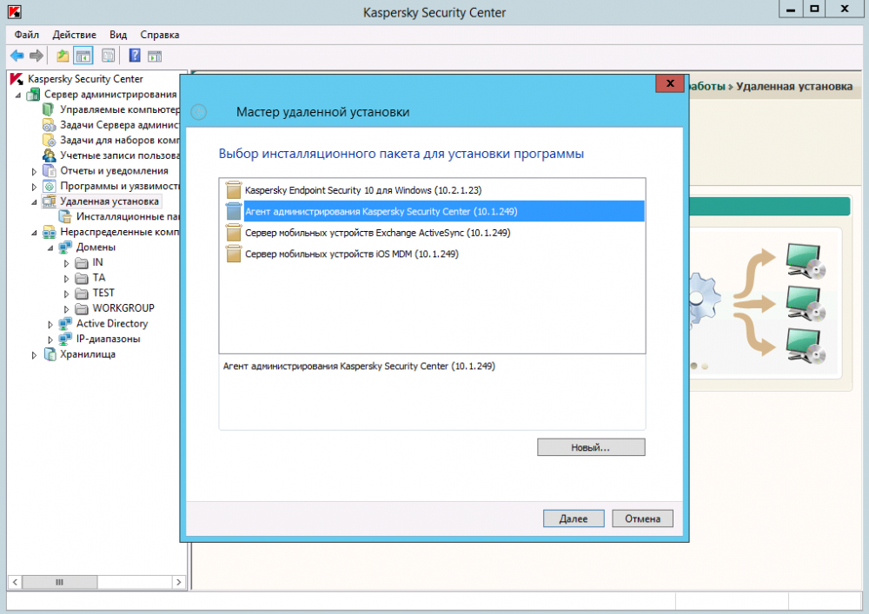Click the Домены network icon

[x=65, y=247]
